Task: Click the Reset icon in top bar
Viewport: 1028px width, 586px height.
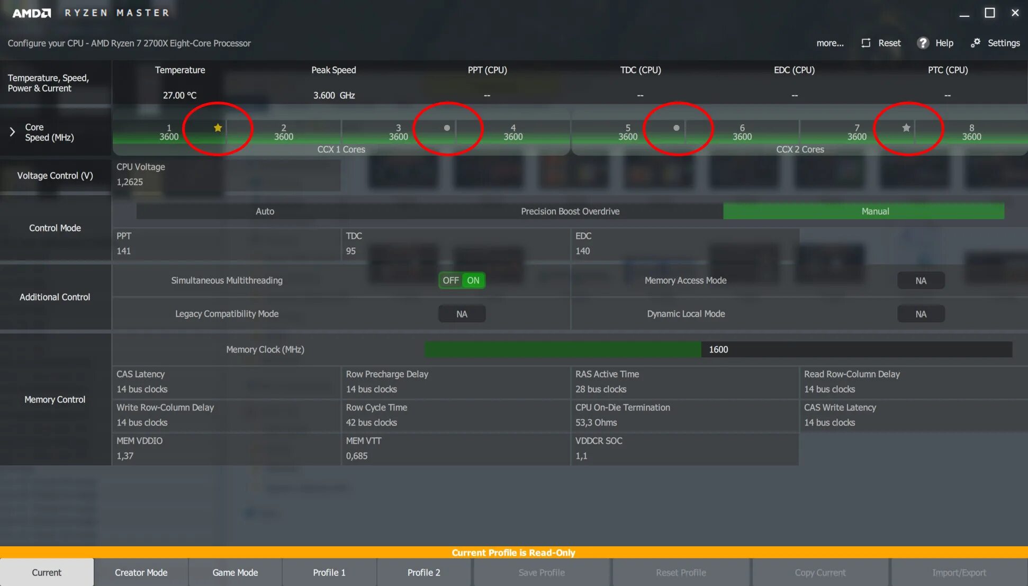Action: pos(866,43)
